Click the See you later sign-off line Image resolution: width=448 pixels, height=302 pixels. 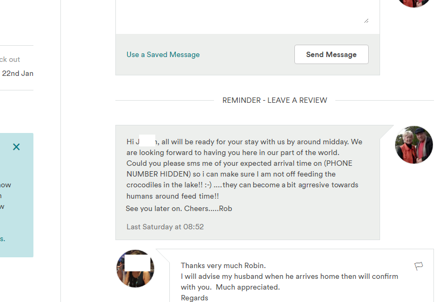pos(179,208)
